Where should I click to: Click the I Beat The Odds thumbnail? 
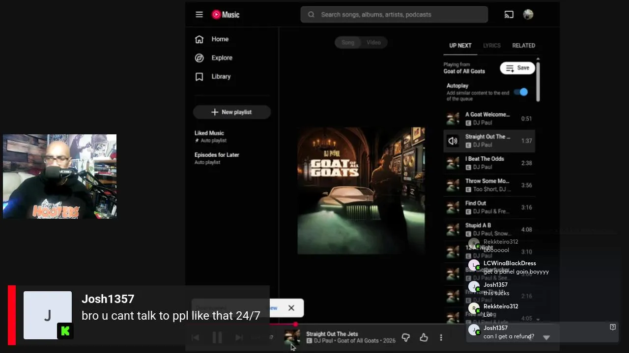point(453,163)
